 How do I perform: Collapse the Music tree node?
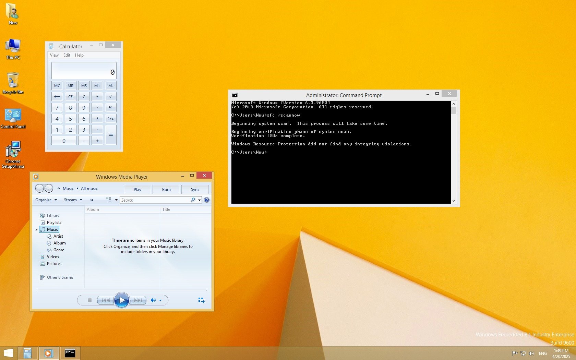tap(36, 229)
